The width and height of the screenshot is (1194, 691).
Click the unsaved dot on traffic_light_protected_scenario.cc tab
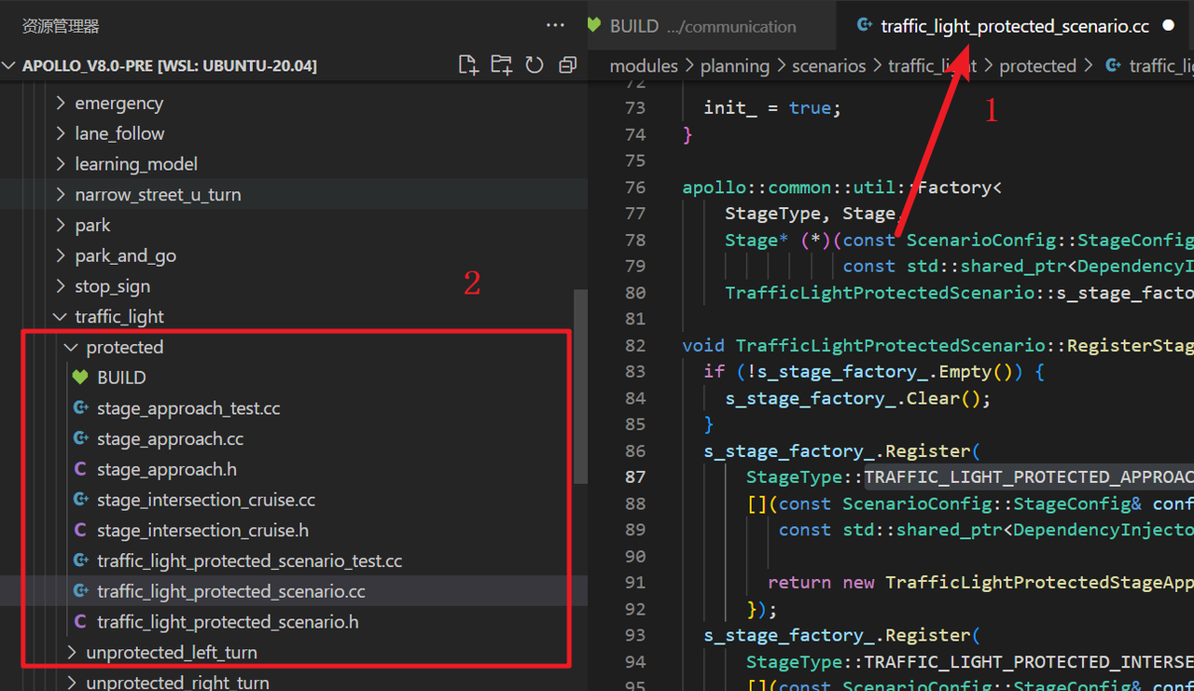1168,26
